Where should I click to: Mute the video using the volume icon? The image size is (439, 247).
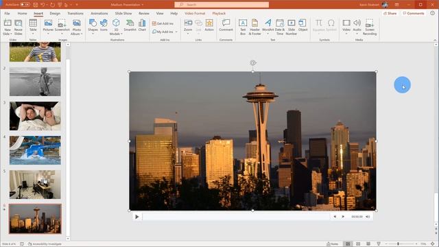(368, 217)
